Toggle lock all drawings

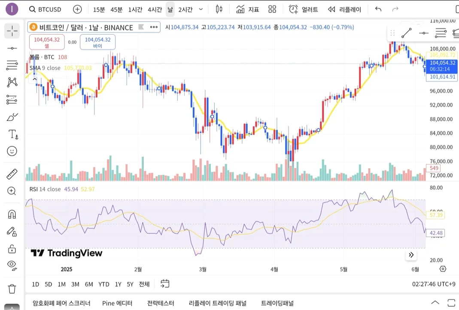click(12, 249)
